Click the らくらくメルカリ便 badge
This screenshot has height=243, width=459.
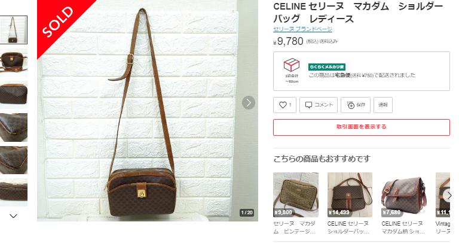pos(327,67)
